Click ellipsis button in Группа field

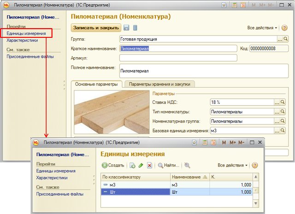[x=280, y=39]
